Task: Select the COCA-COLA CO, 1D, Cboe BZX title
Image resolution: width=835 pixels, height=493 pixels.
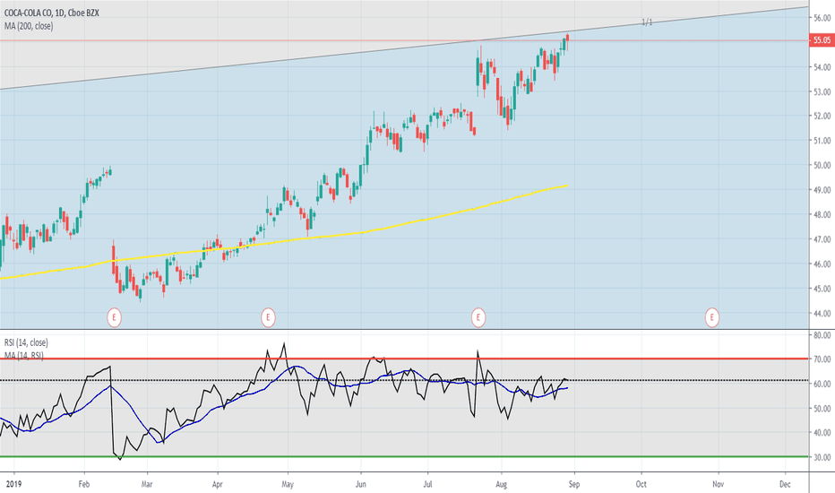Action: pyautogui.click(x=52, y=13)
